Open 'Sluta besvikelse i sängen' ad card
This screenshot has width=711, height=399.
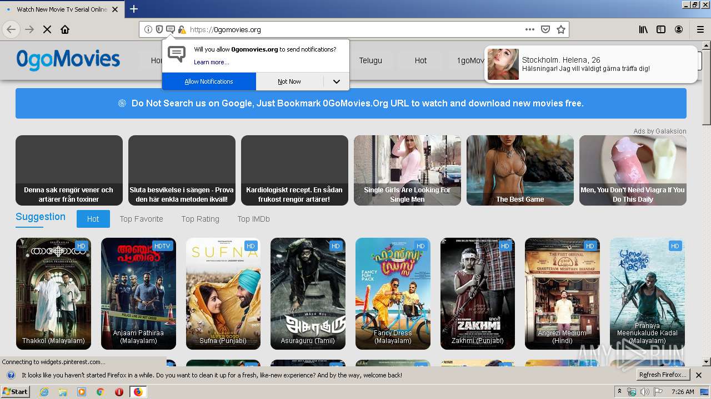[x=182, y=170]
